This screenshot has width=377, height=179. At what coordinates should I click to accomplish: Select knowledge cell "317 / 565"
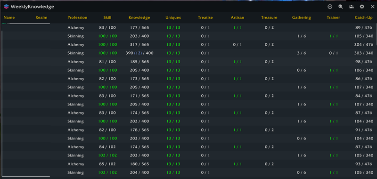[x=139, y=45]
